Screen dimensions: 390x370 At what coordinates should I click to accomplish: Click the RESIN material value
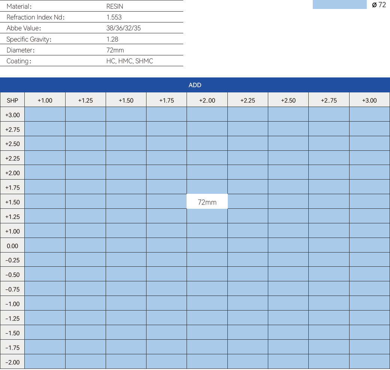115,6
